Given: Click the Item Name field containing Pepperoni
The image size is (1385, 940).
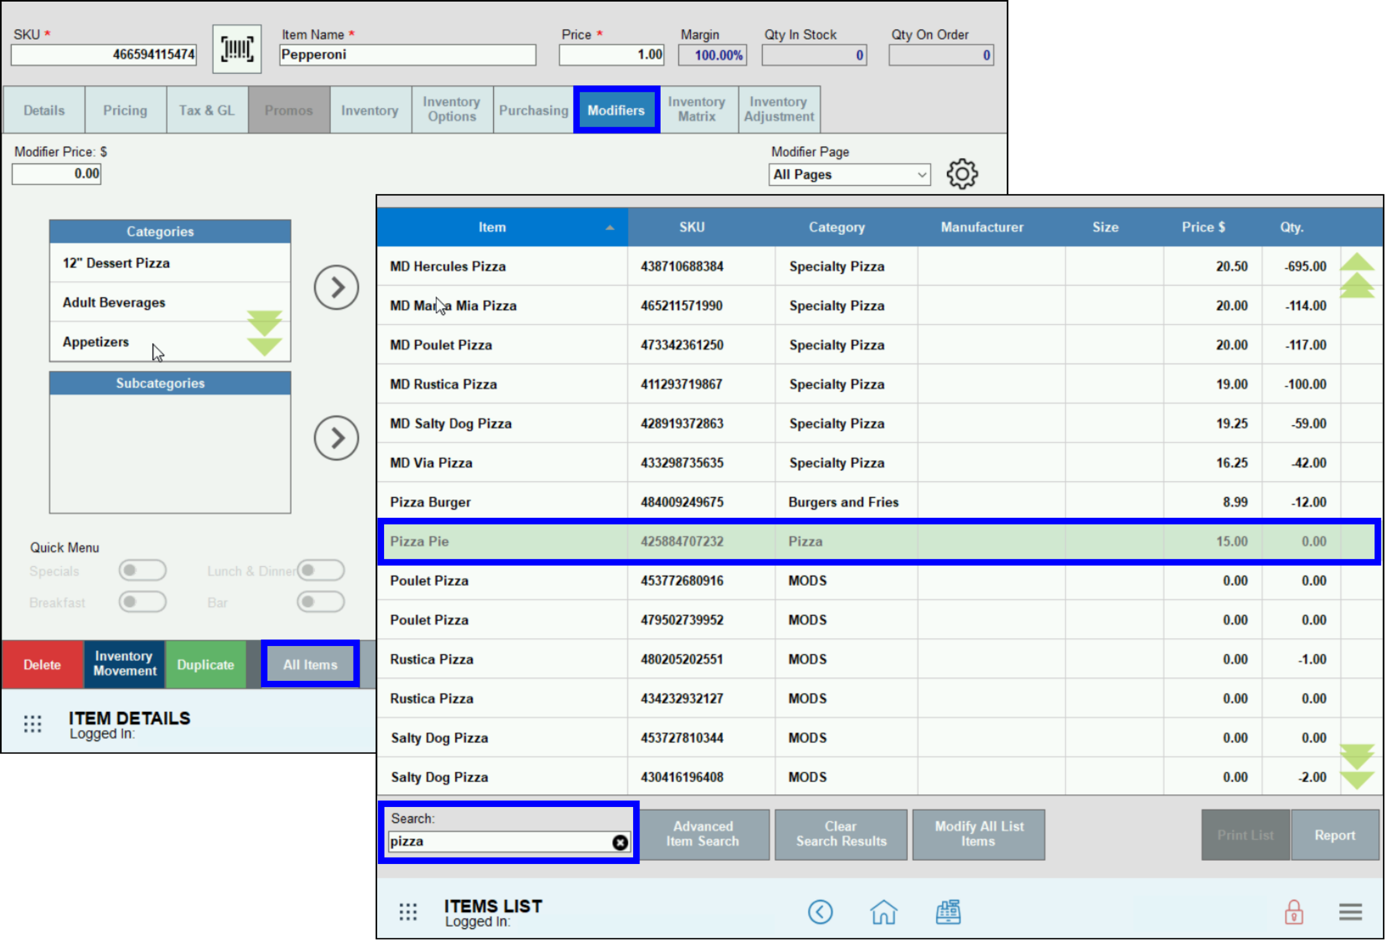Looking at the screenshot, I should point(408,55).
